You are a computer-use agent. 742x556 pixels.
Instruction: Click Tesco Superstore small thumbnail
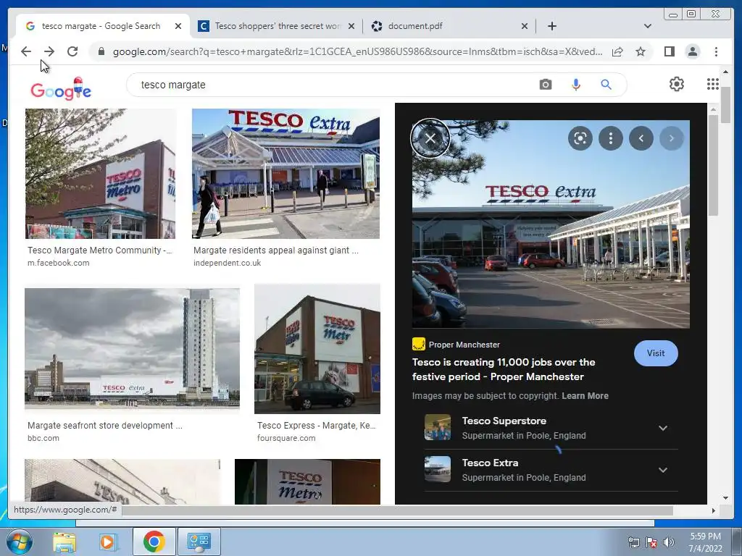pos(437,427)
